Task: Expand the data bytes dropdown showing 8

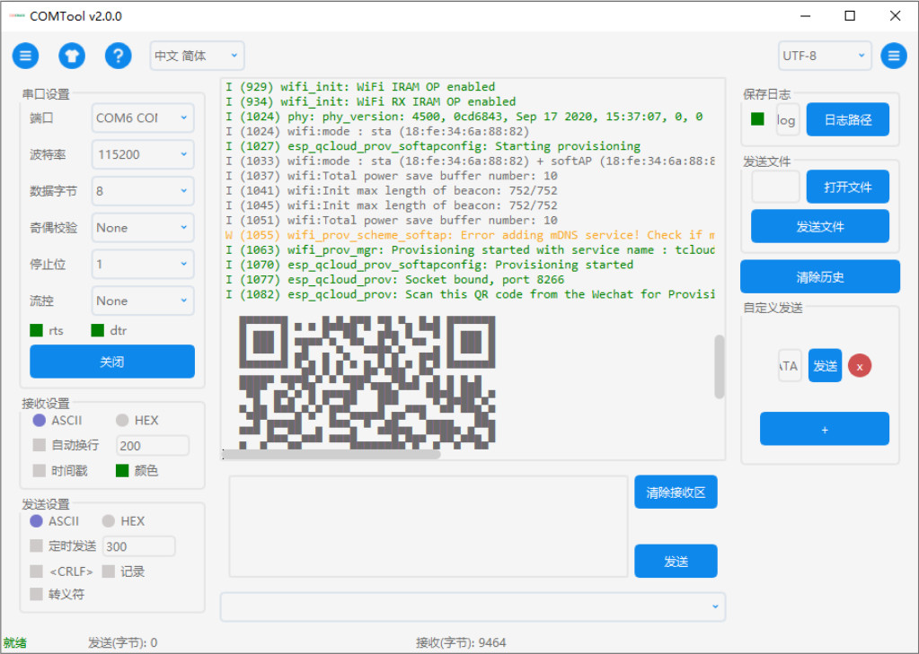Action: pyautogui.click(x=143, y=191)
